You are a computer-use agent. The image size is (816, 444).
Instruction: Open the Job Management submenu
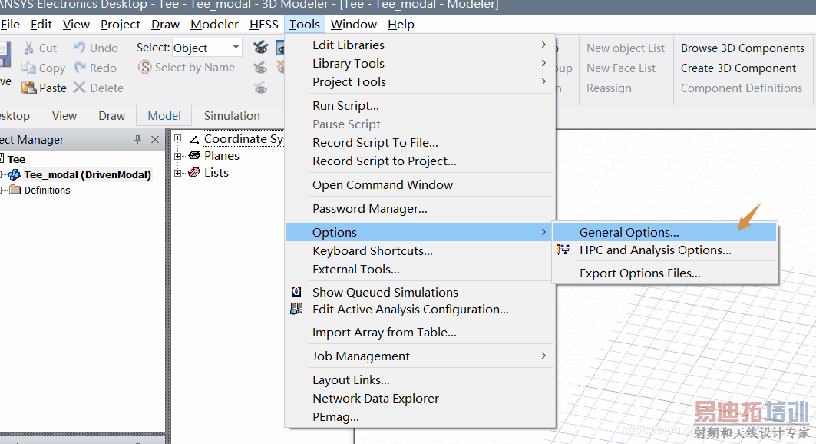[x=361, y=356]
